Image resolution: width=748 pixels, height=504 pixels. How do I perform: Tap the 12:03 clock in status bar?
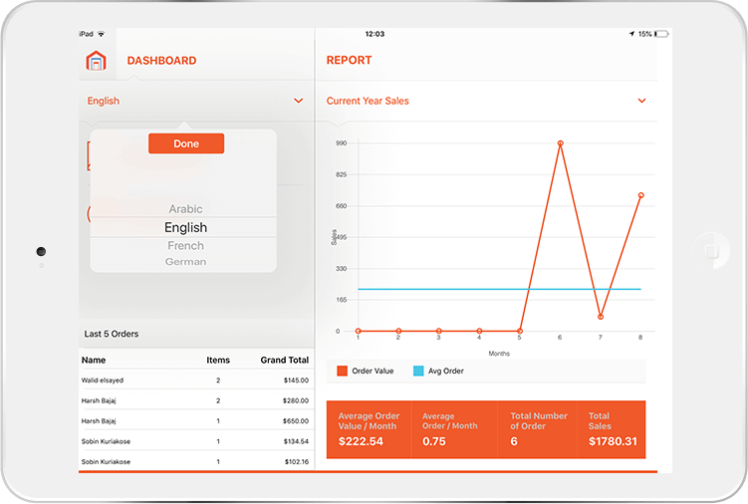[374, 34]
